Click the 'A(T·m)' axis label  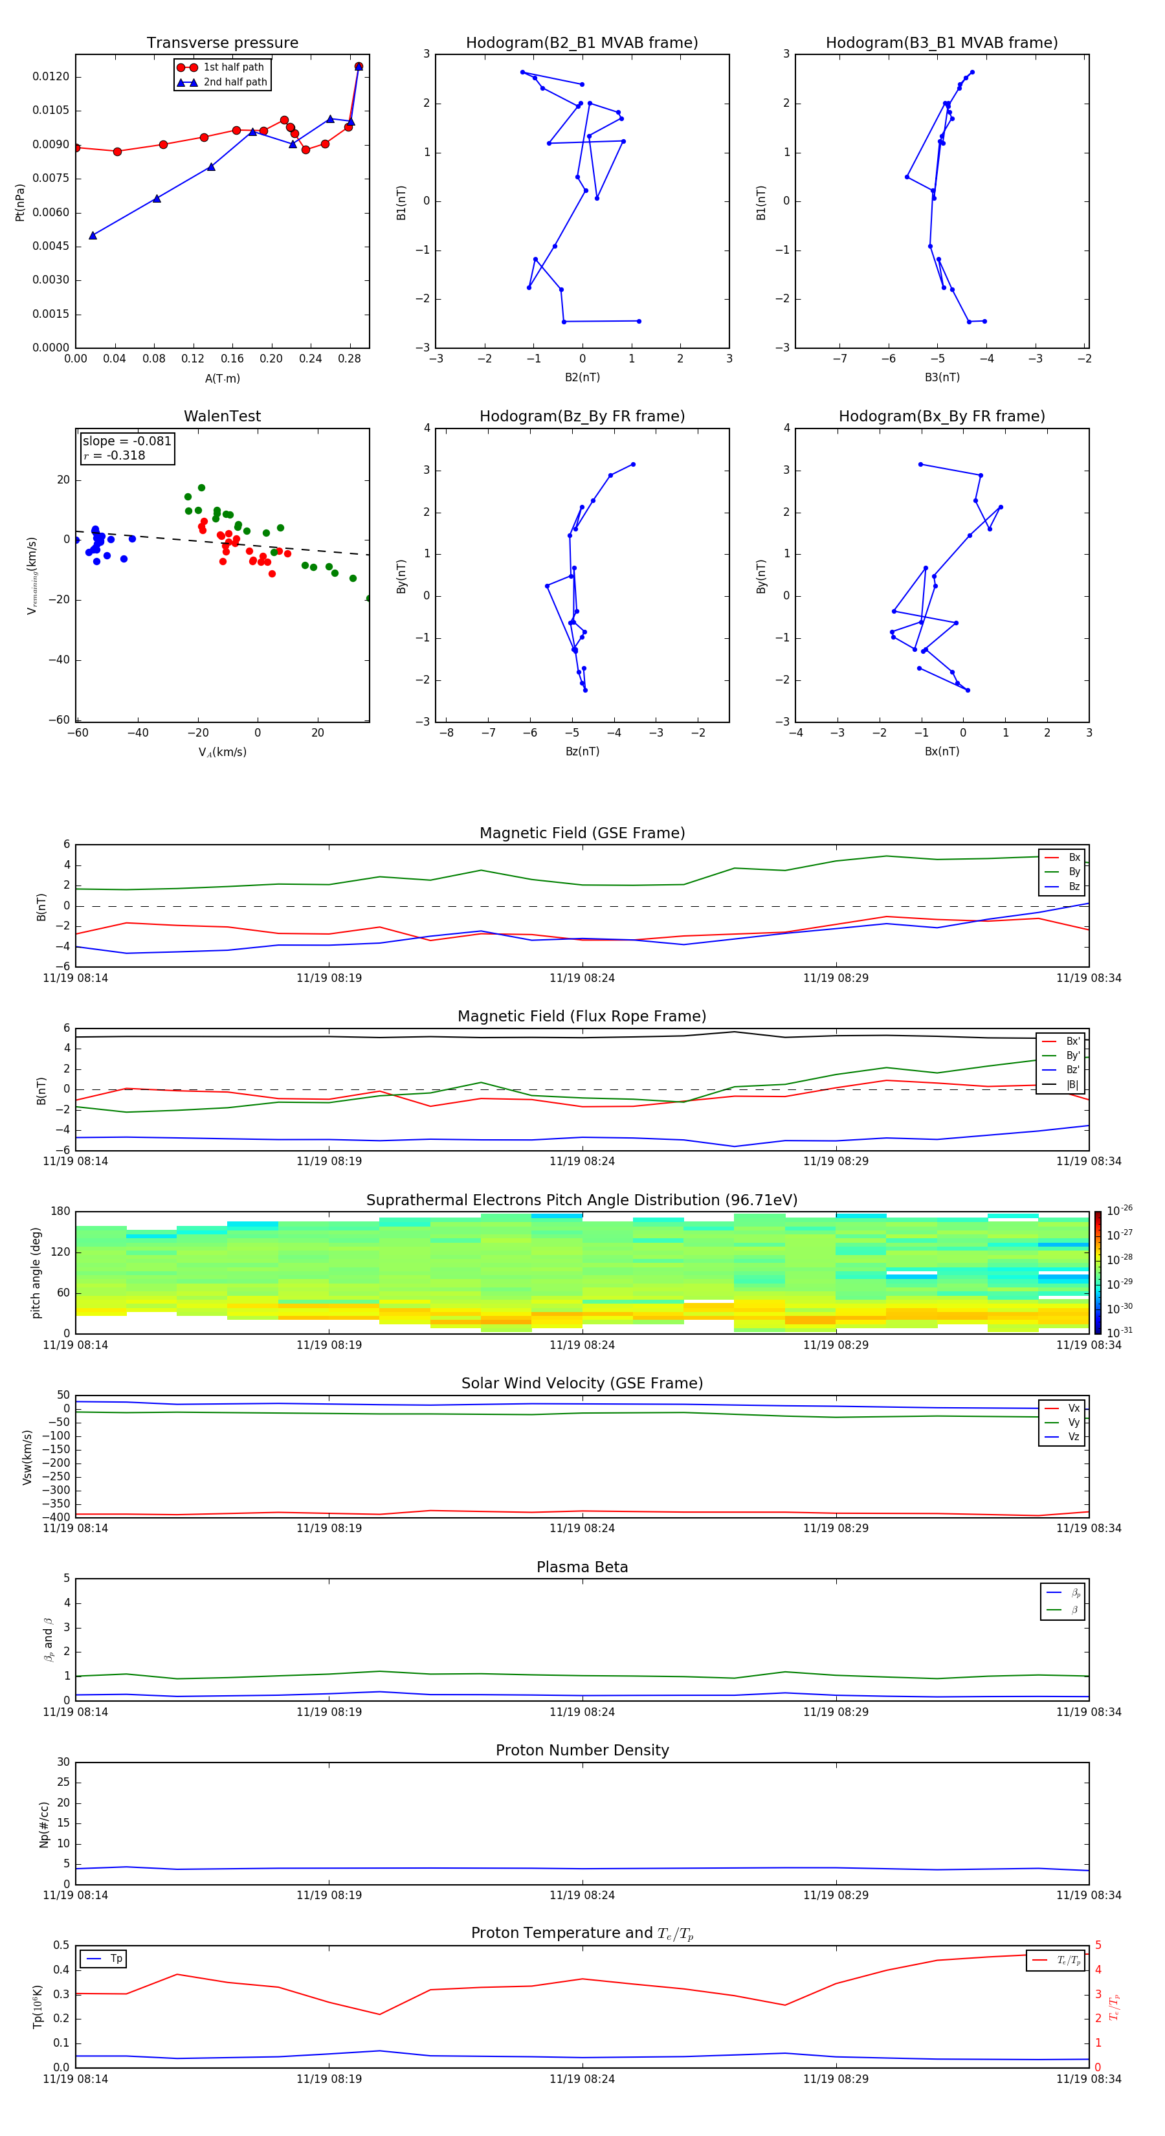[x=222, y=379]
